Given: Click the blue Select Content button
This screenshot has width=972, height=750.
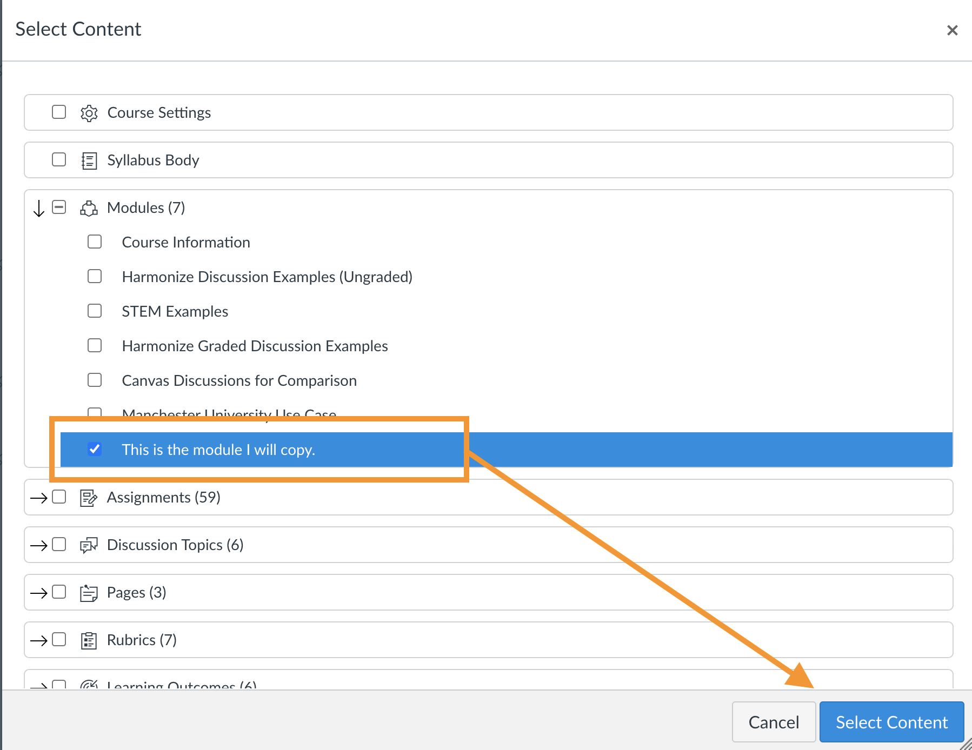Looking at the screenshot, I should click(891, 722).
